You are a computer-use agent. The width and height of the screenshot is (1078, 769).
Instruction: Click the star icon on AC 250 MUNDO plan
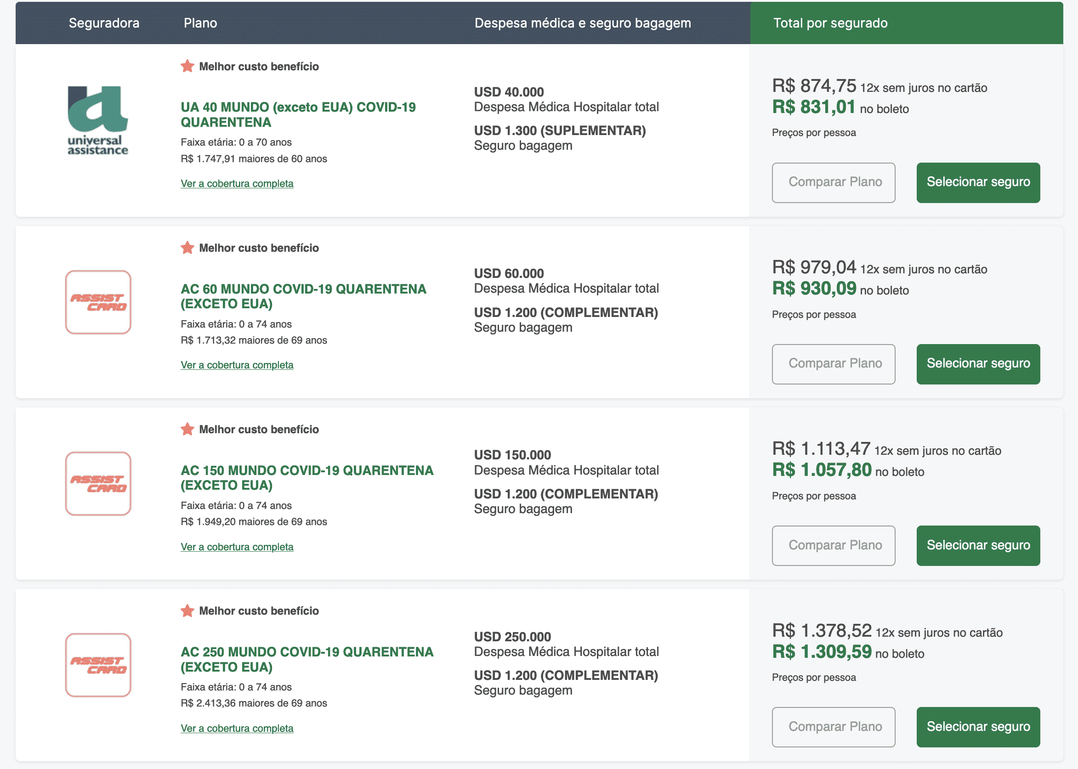187,611
